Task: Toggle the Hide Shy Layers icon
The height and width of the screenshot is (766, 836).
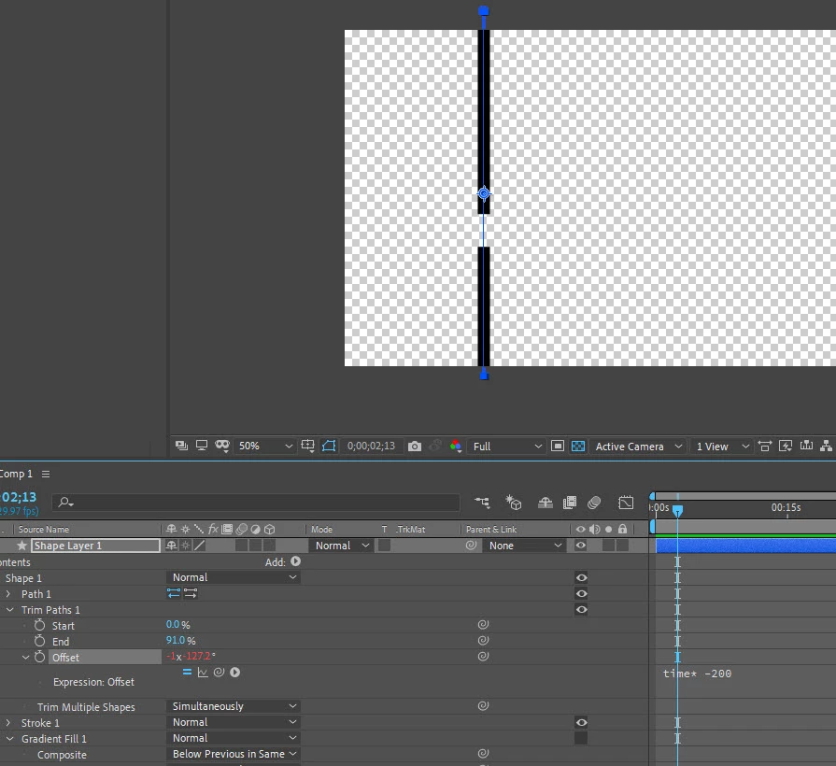Action: (x=545, y=503)
